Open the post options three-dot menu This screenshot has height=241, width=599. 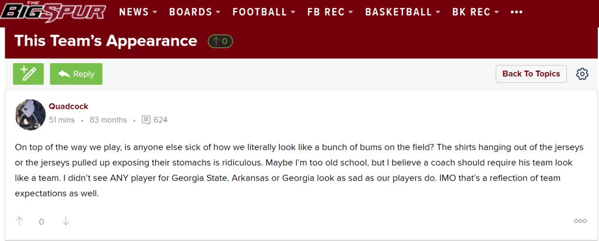580,221
